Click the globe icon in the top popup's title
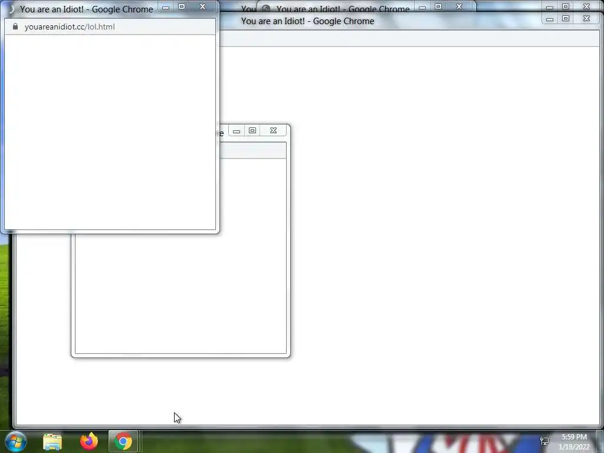 point(266,8)
